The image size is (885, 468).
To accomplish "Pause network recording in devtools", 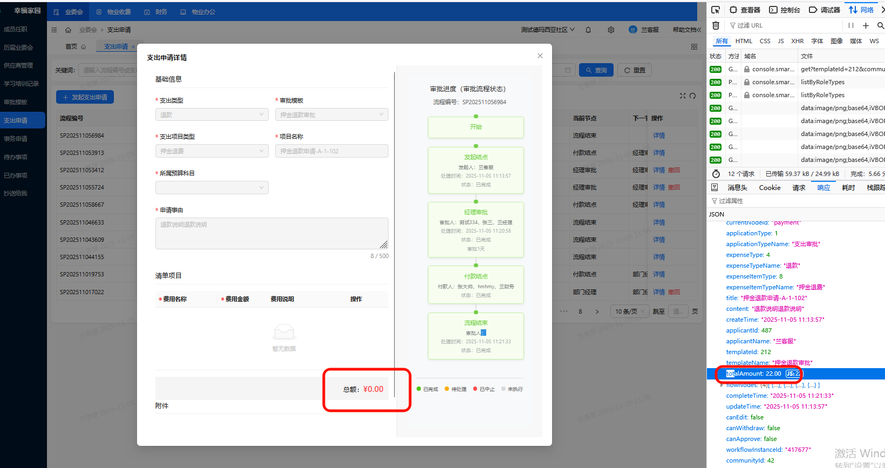I will [x=851, y=25].
